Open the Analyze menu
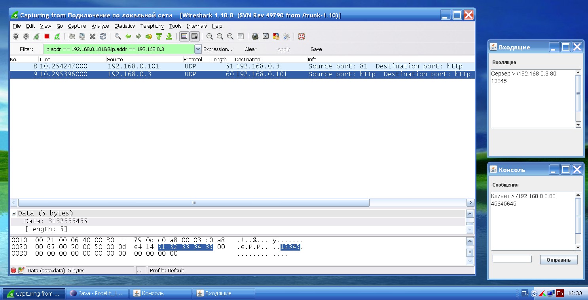The image size is (588, 300). tap(100, 26)
